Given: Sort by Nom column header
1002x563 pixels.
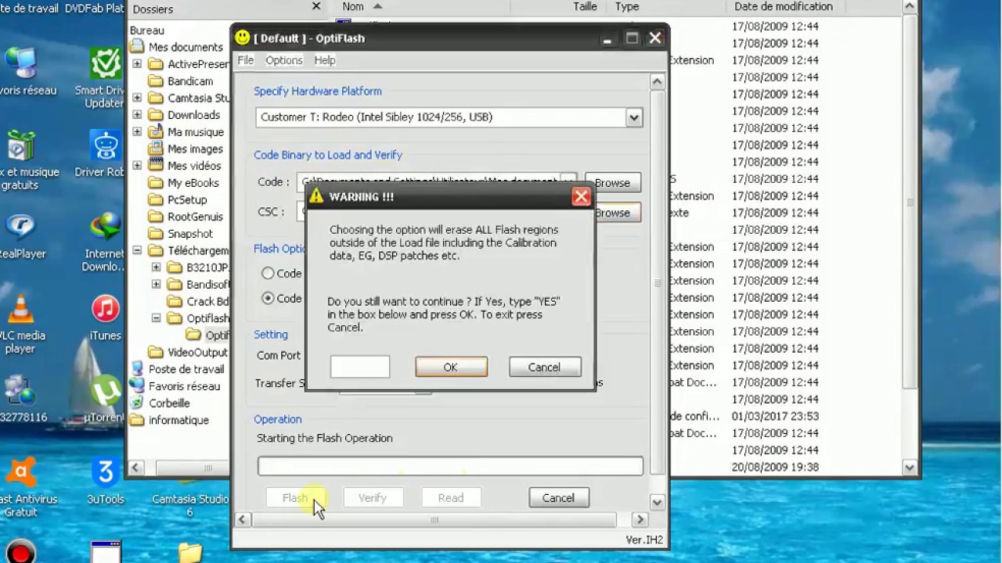Looking at the screenshot, I should 353,6.
